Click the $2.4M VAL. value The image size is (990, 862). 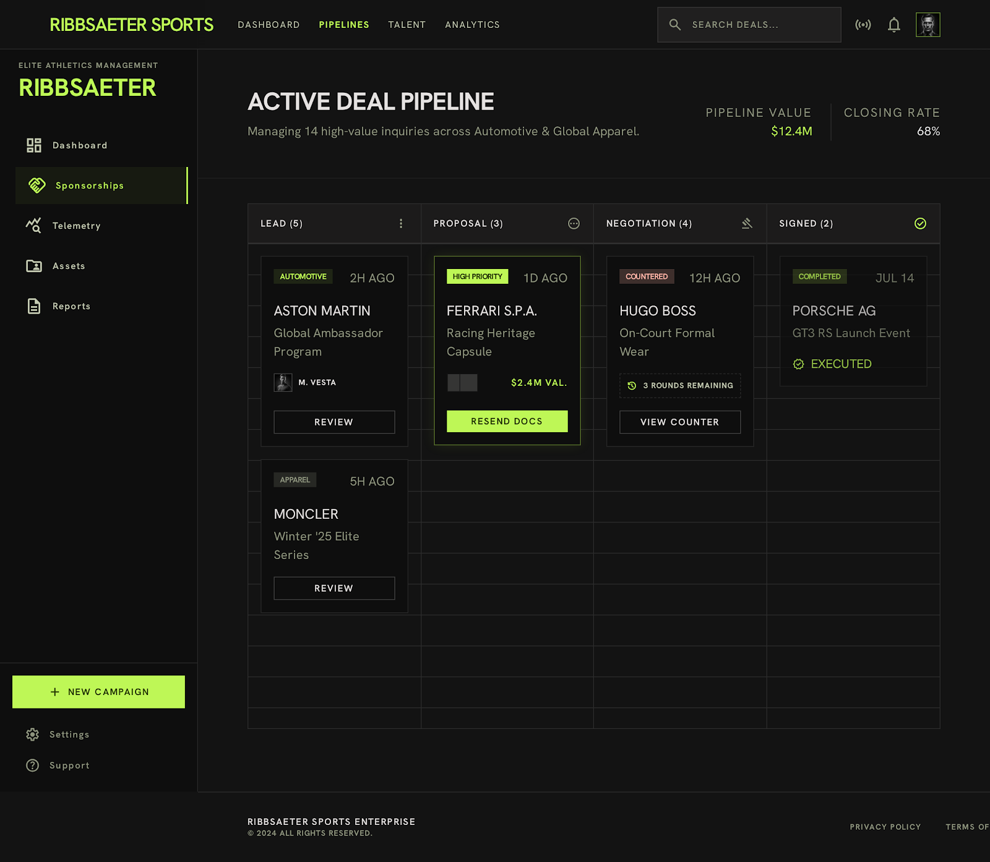pos(539,383)
